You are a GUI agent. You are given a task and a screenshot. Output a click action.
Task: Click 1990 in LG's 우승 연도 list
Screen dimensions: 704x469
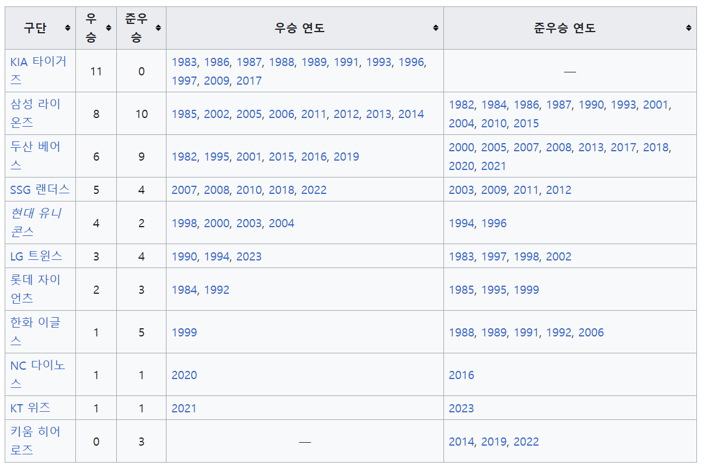185,256
